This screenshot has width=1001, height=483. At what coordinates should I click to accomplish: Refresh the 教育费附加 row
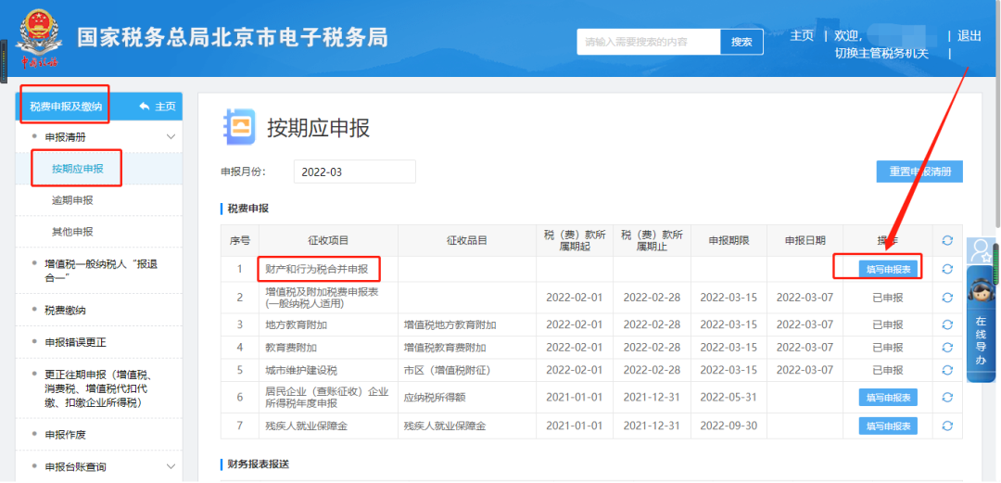tap(947, 348)
